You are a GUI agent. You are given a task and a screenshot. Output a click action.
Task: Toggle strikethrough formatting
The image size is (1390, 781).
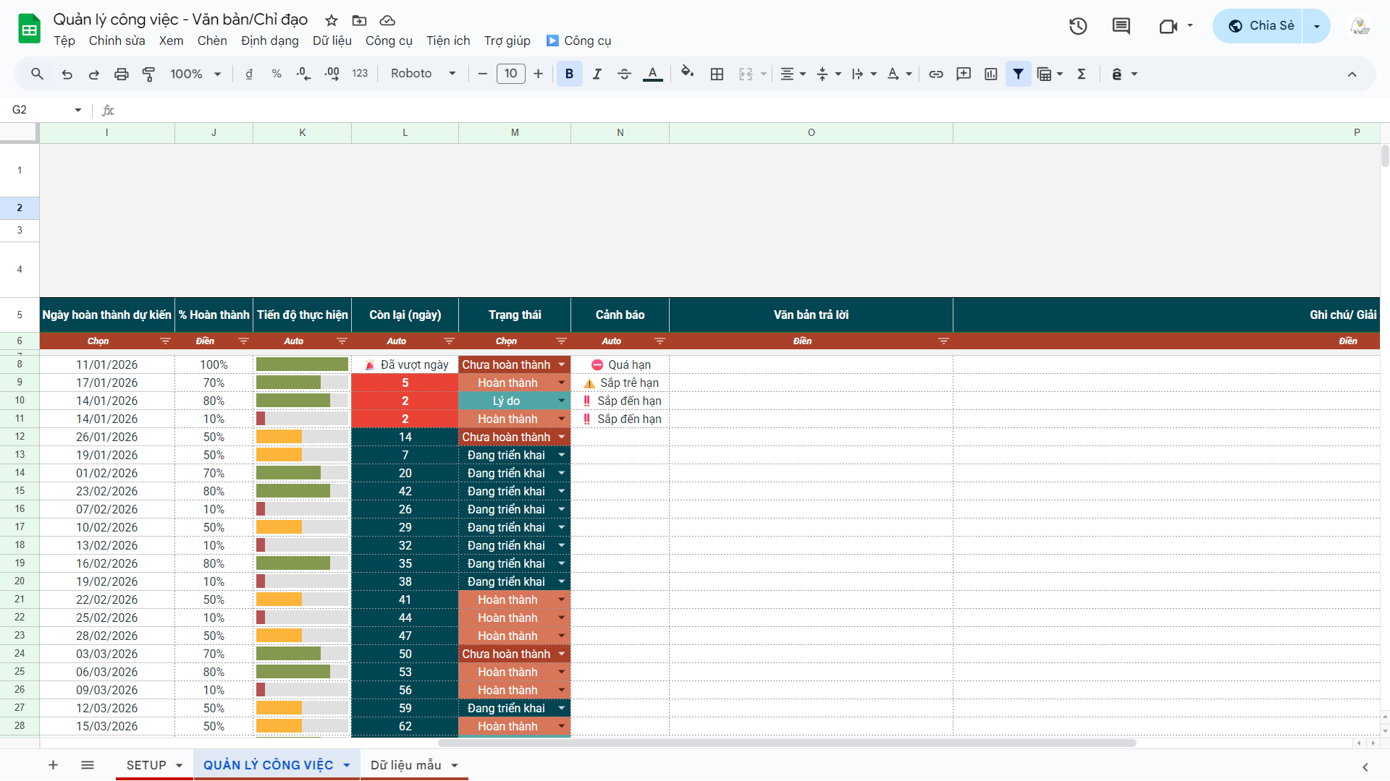coord(624,74)
